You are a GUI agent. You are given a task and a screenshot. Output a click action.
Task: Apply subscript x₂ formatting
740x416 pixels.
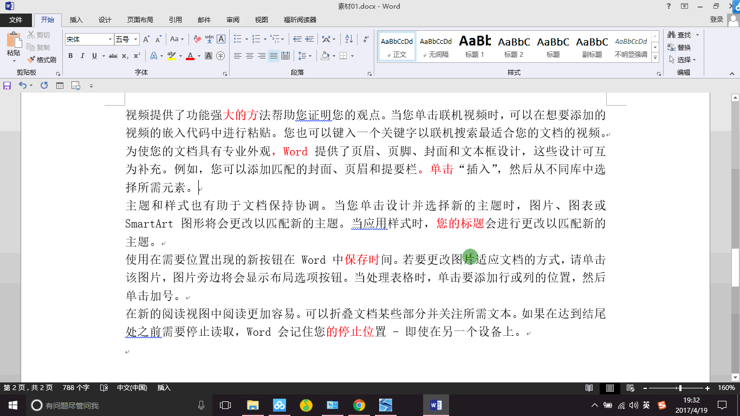125,56
